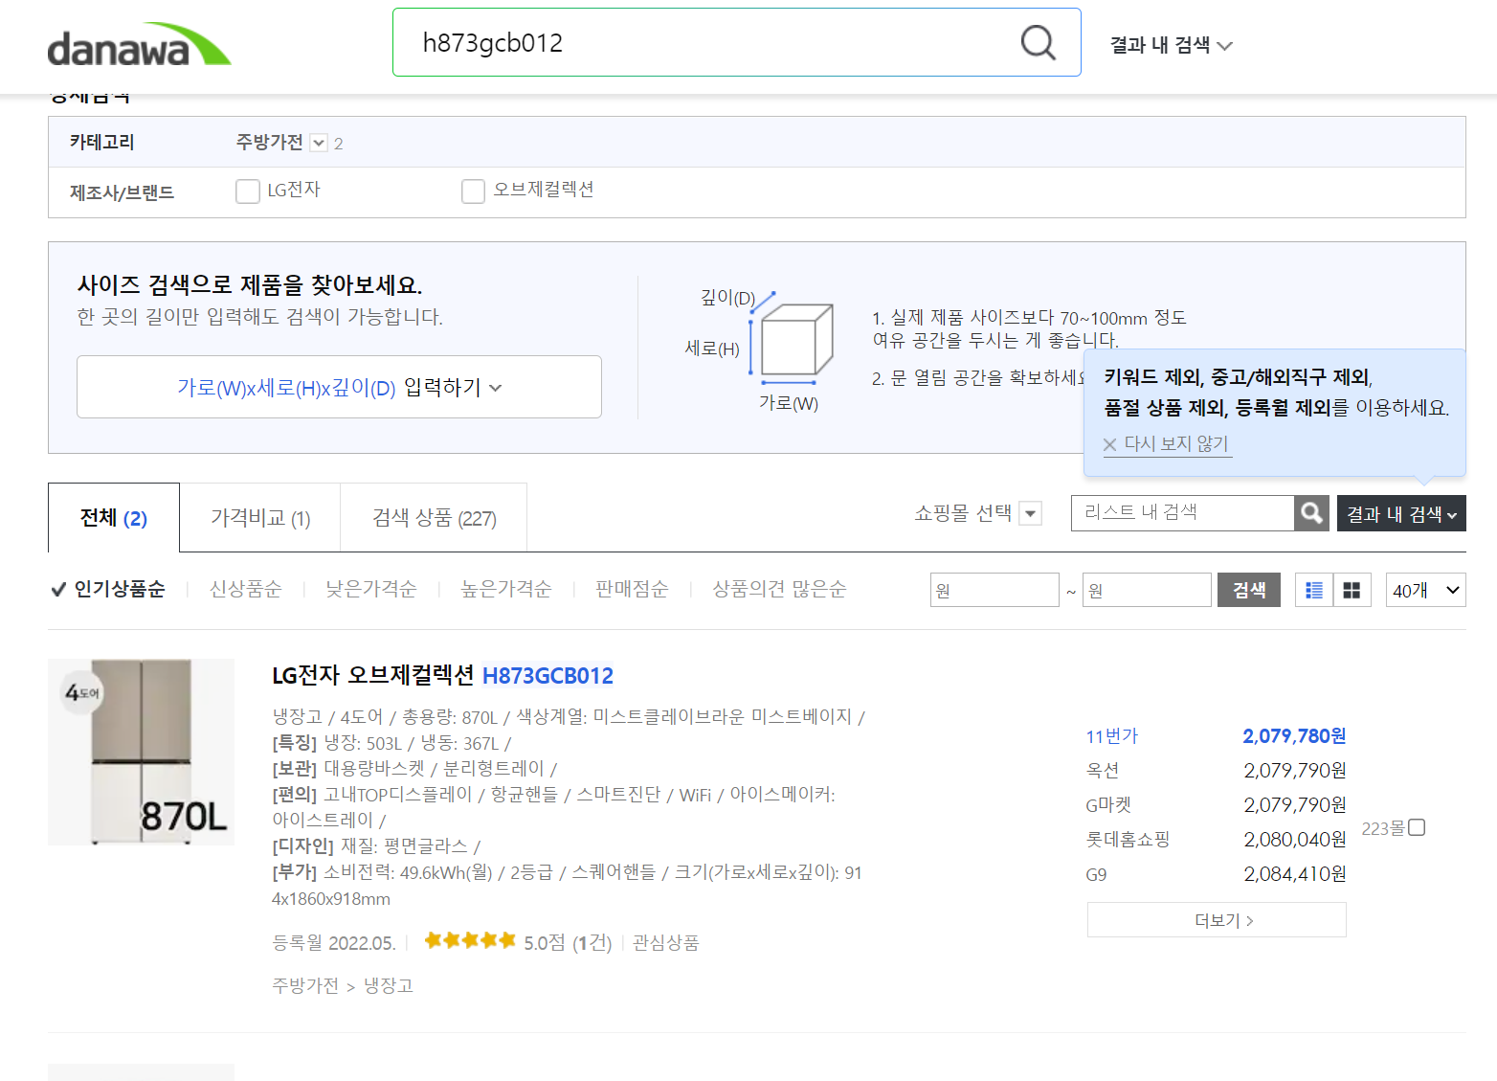Click the list search magnifier button

pos(1311,513)
